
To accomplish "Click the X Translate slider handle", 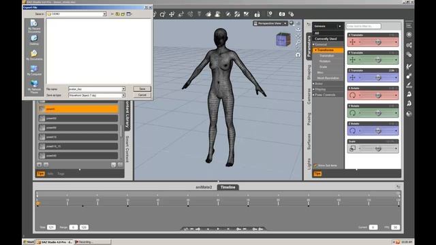I will click(378, 42).
